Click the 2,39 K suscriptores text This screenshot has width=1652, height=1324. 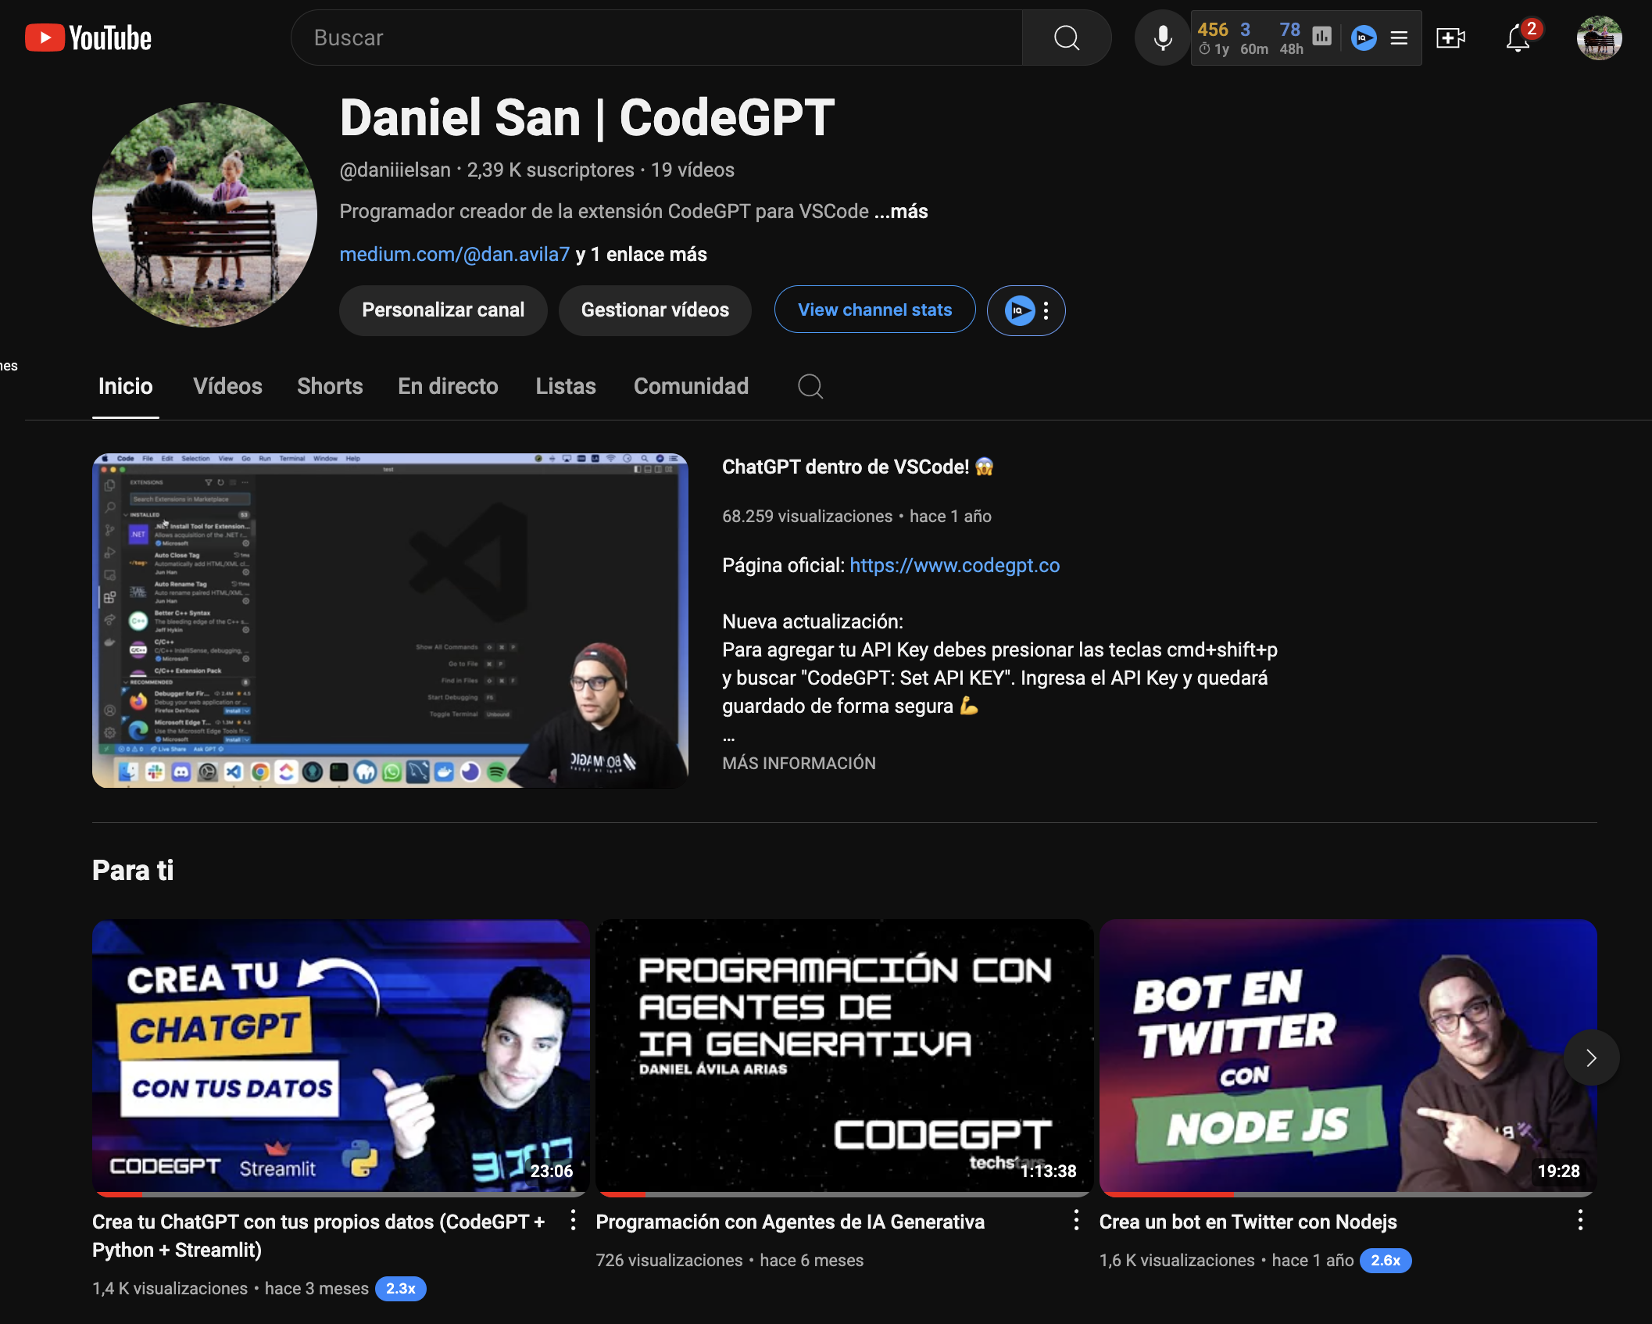tap(550, 170)
